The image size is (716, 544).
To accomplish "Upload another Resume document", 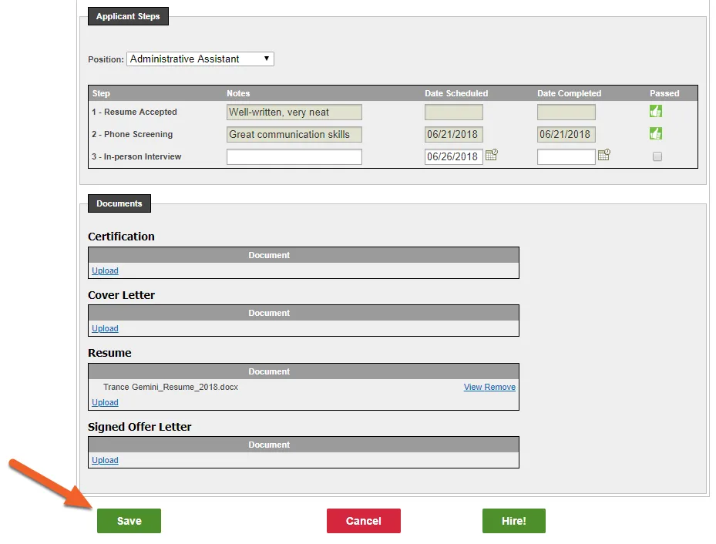I will (x=105, y=402).
